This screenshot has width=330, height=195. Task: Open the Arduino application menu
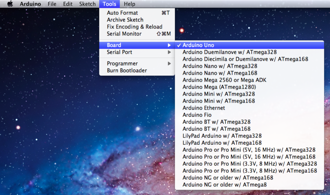point(30,4)
